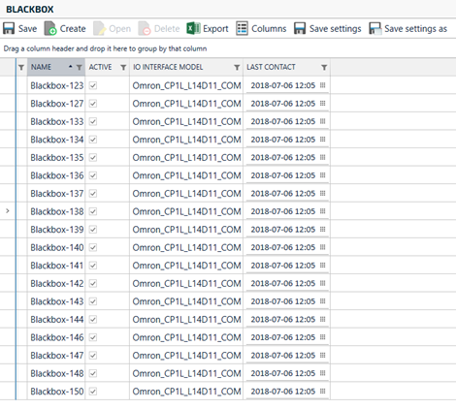Open the filter dropdown on the ACTIVE column

point(123,68)
